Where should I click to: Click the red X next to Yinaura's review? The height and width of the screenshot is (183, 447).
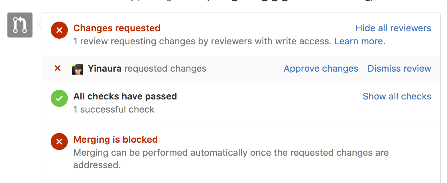pos(57,68)
